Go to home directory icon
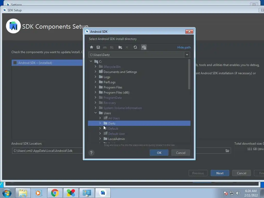The width and height of the screenshot is (264, 198). tap(92, 47)
